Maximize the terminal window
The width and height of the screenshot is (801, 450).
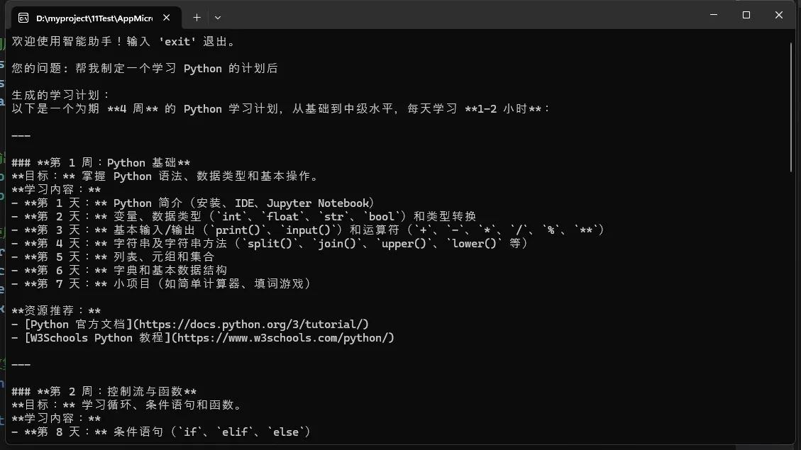click(x=746, y=15)
